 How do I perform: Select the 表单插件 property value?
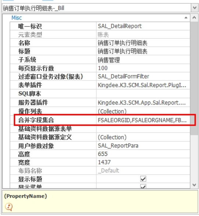pos(143,85)
